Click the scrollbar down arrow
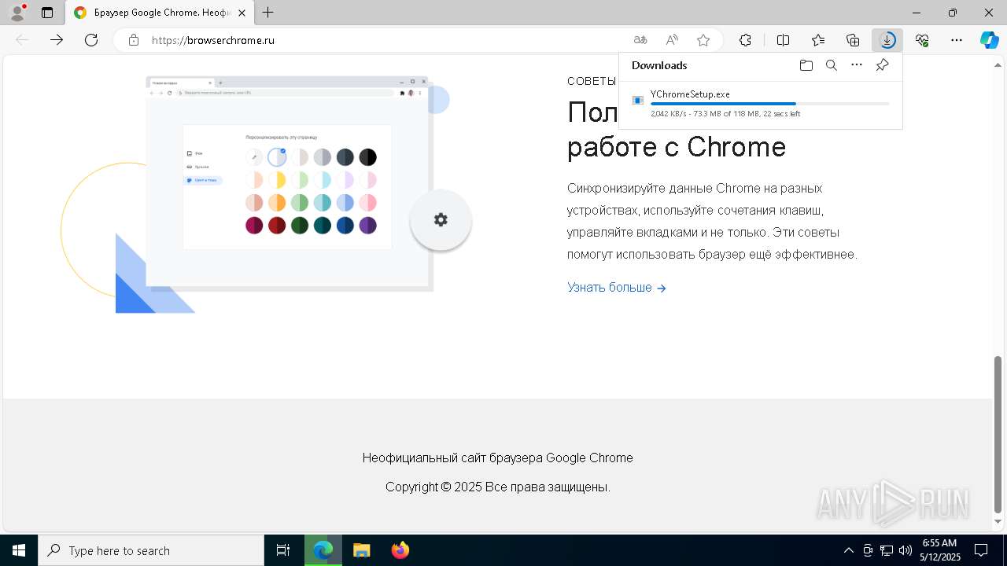The width and height of the screenshot is (1007, 566). 998,522
